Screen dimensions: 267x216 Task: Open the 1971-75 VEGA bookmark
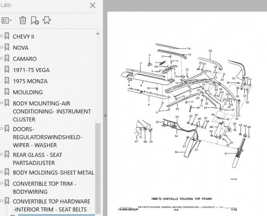pos(31,70)
